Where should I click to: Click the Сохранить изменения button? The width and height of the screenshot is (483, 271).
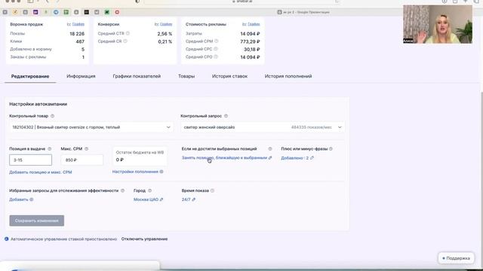(37, 221)
